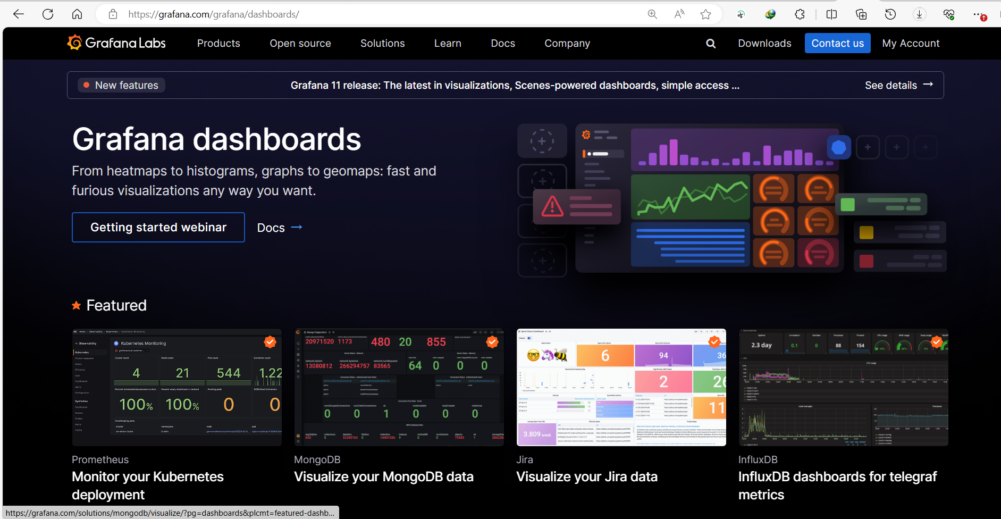Expand the Products menu
This screenshot has width=1001, height=519.
pyautogui.click(x=218, y=43)
